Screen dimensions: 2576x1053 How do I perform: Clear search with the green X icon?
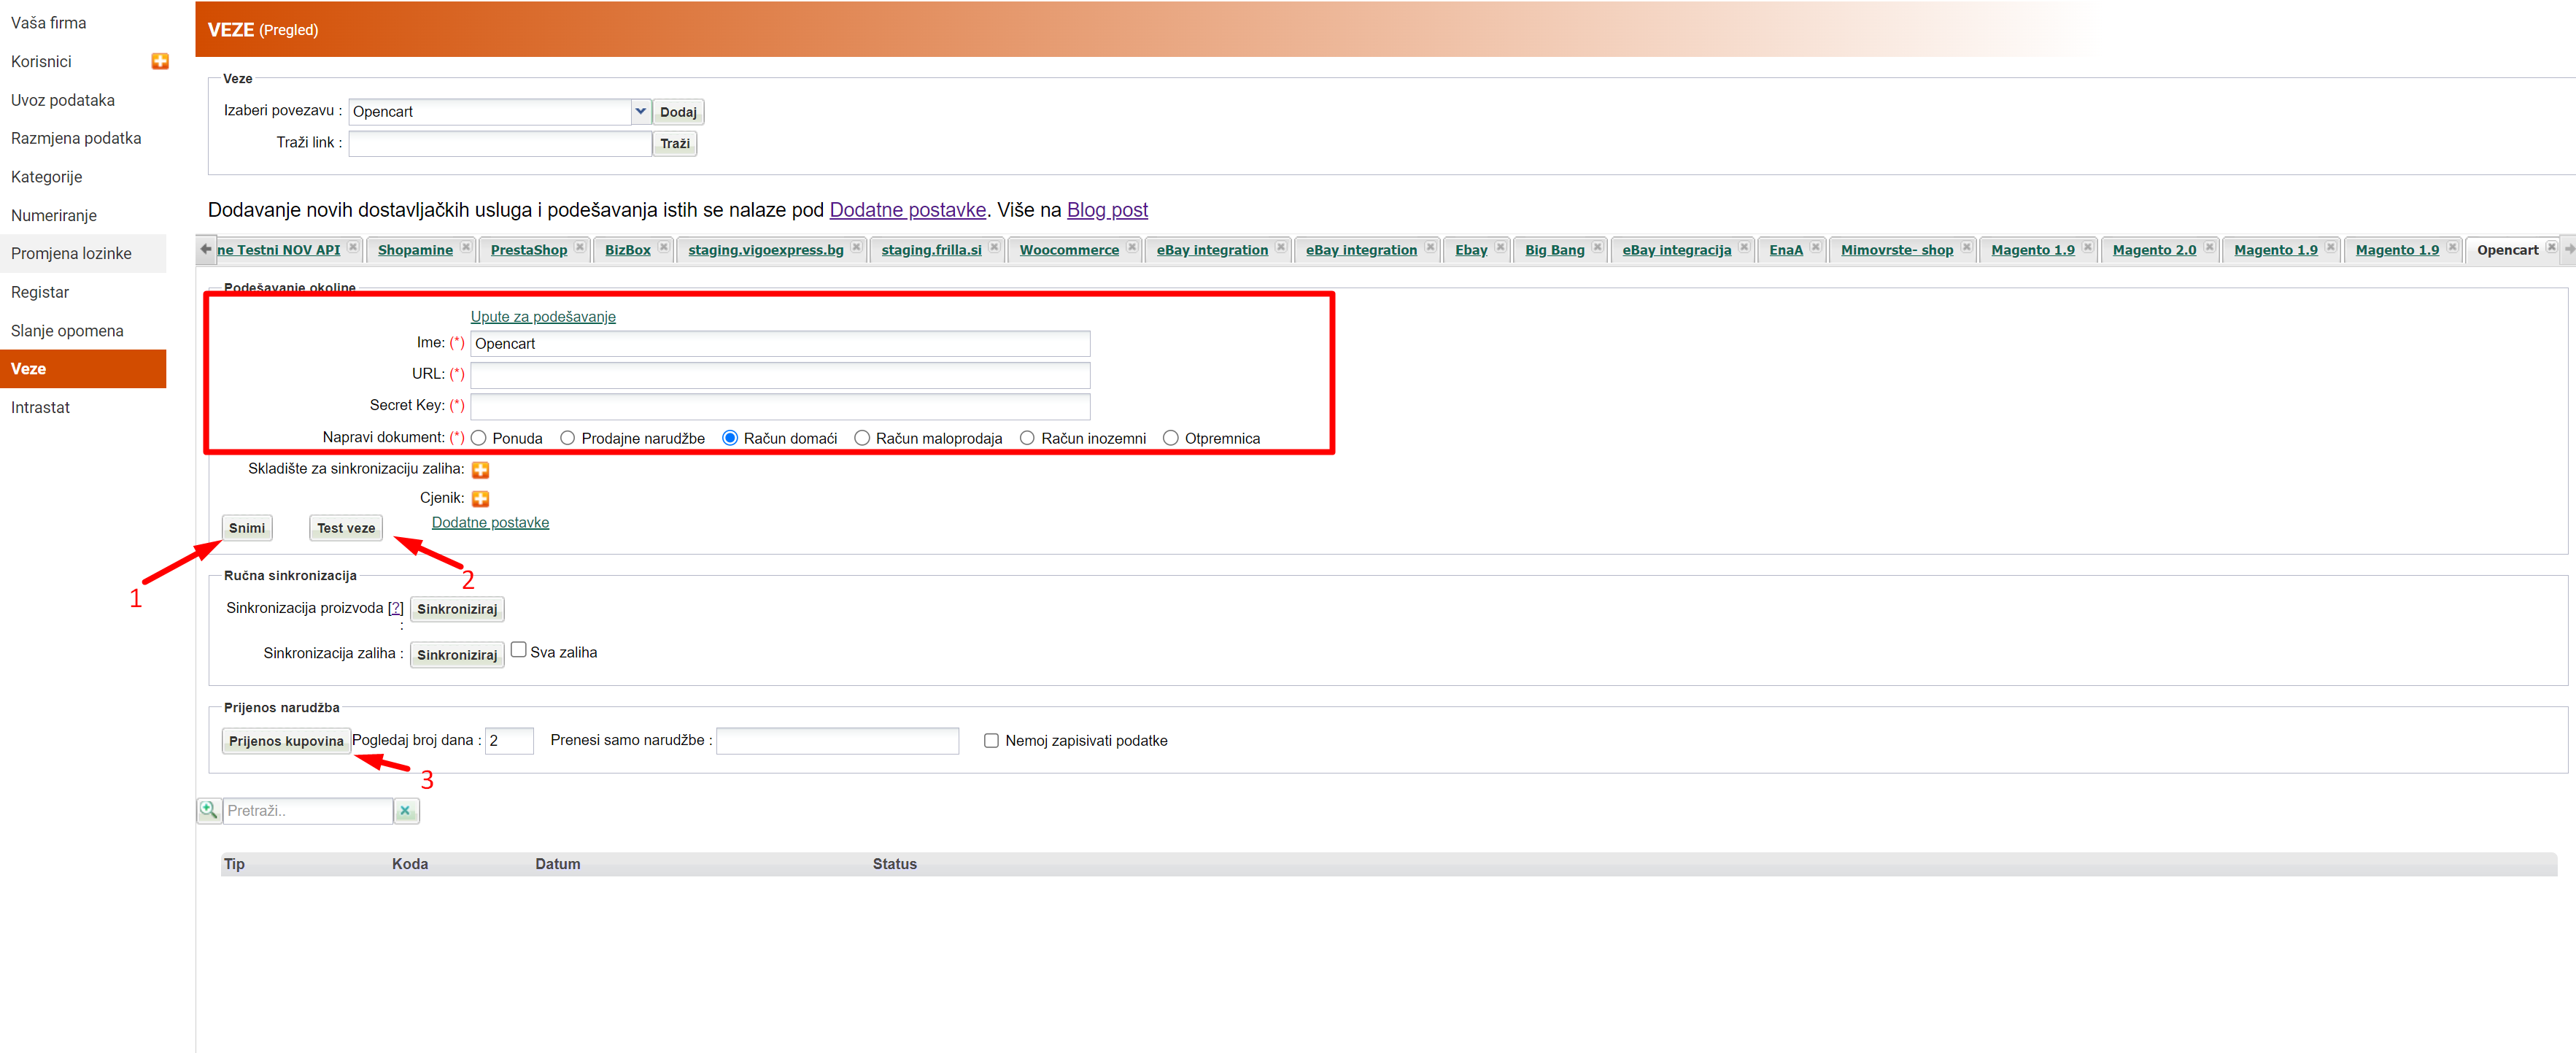click(405, 810)
